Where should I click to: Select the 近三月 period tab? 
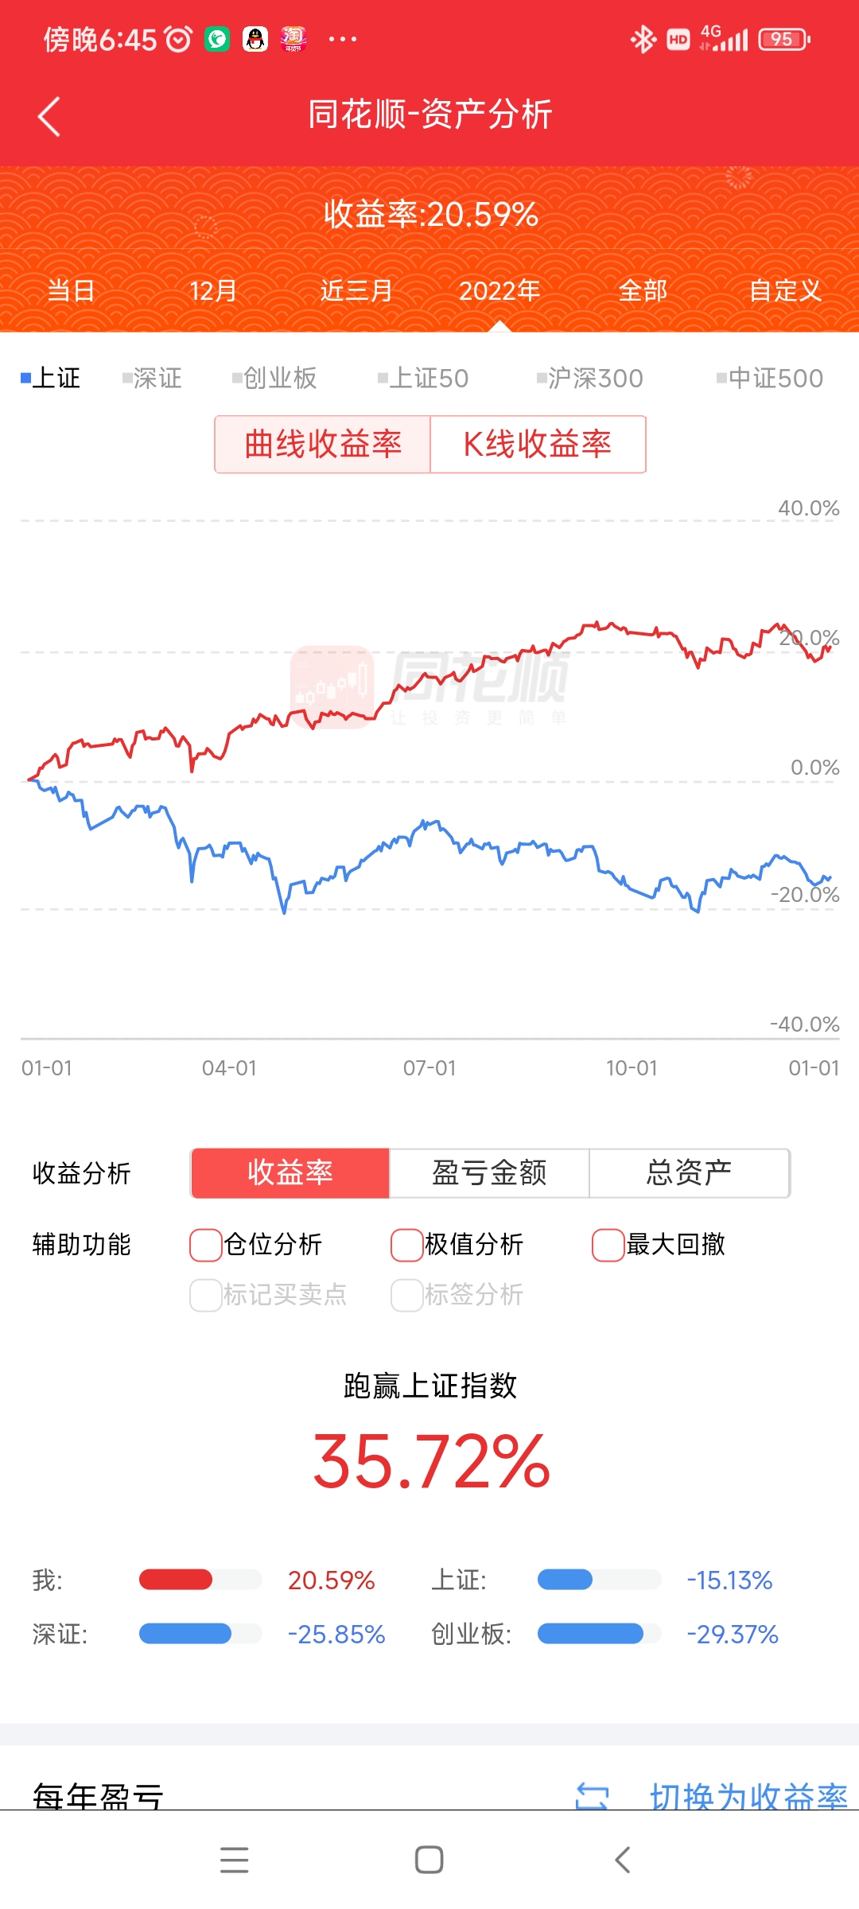coord(356,291)
